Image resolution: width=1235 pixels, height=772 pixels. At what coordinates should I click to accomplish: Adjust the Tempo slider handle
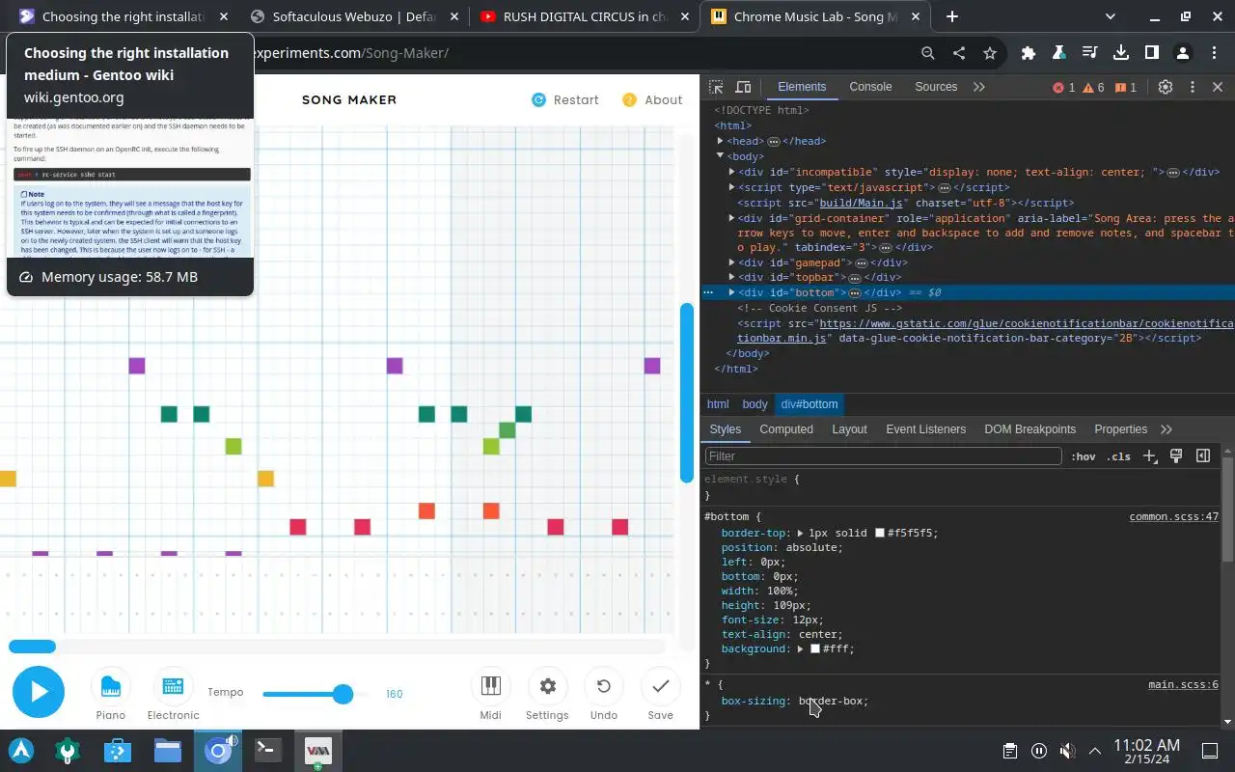pyautogui.click(x=343, y=694)
